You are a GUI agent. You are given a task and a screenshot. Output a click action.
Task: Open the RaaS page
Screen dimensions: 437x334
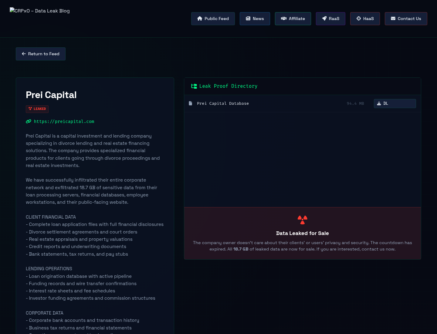[x=330, y=19]
